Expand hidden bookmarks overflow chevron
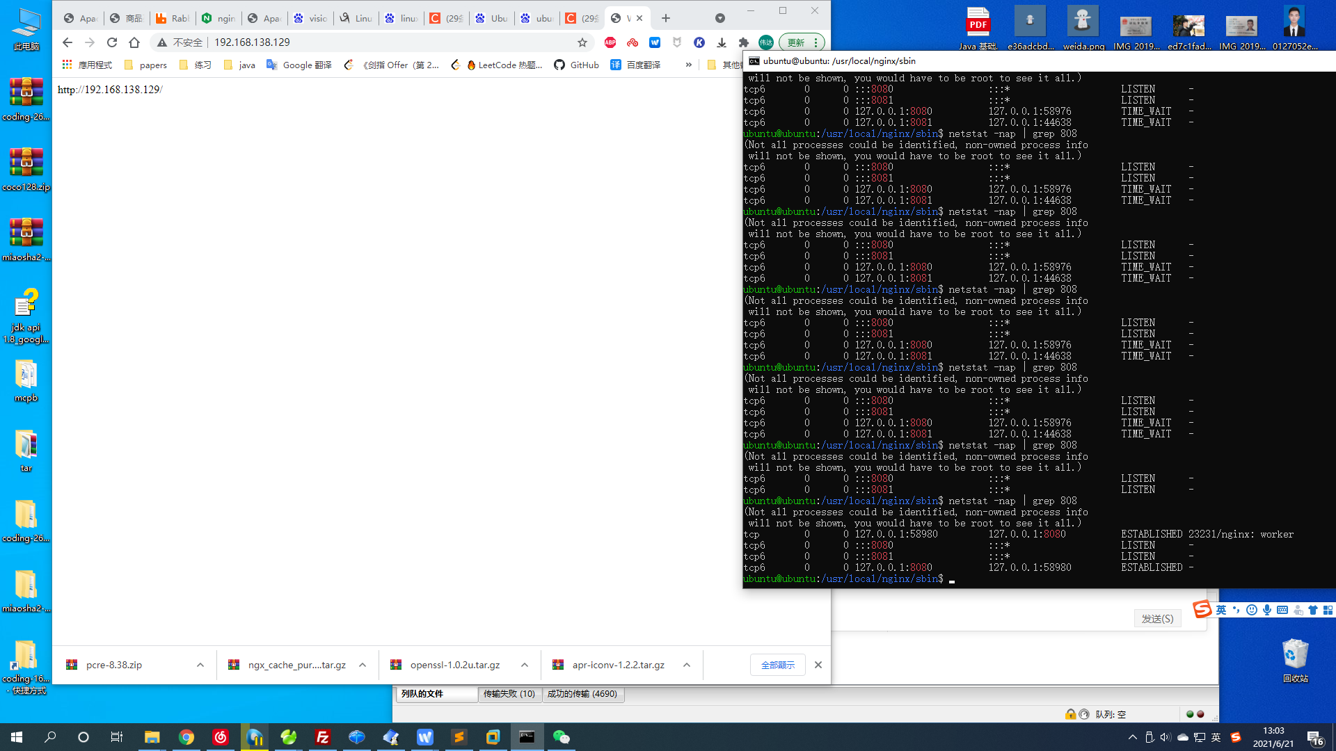 (689, 65)
